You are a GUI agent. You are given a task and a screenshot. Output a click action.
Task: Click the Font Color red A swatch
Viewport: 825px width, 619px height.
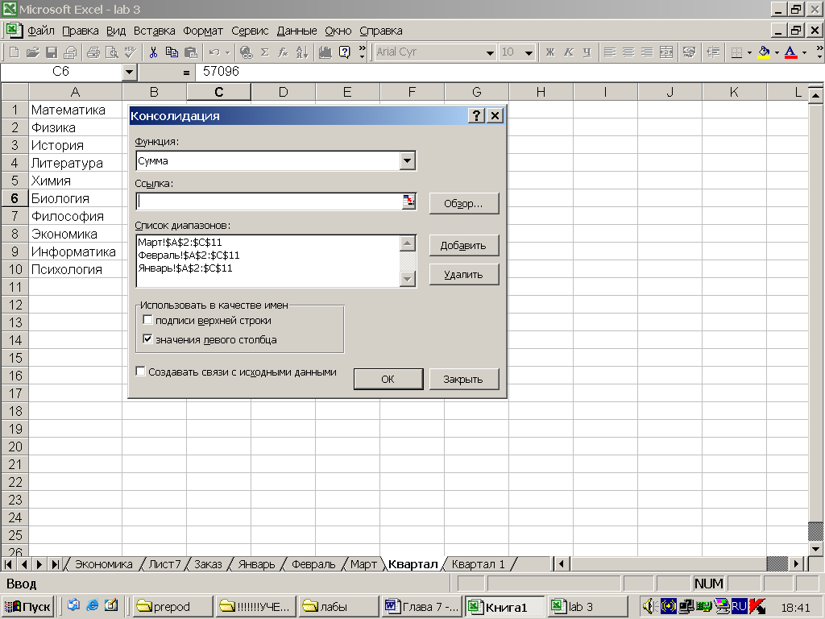pyautogui.click(x=790, y=52)
